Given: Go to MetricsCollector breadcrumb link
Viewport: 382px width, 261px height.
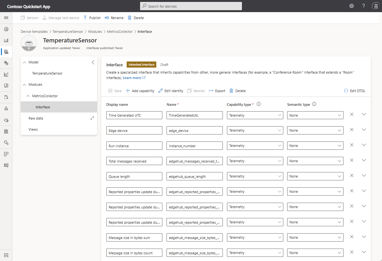Looking at the screenshot, I should (120, 32).
